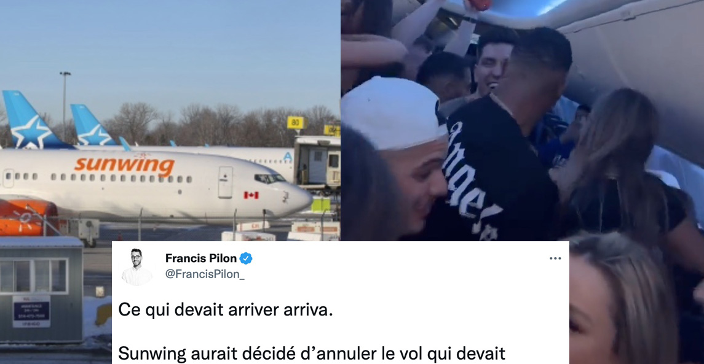Open the Francis Pilon display name

point(200,258)
